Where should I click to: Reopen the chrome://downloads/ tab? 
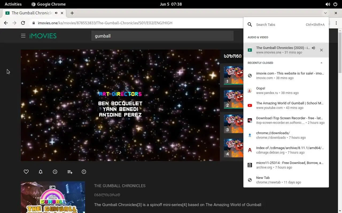pos(286,135)
